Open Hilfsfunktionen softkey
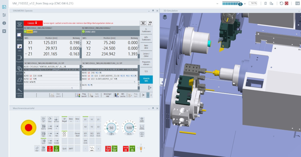Image resolution: width=301 pixels, height=157 pixels. [x=146, y=39]
